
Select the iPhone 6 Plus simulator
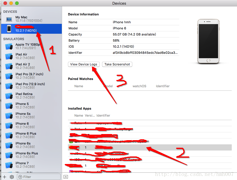[x=31, y=135]
